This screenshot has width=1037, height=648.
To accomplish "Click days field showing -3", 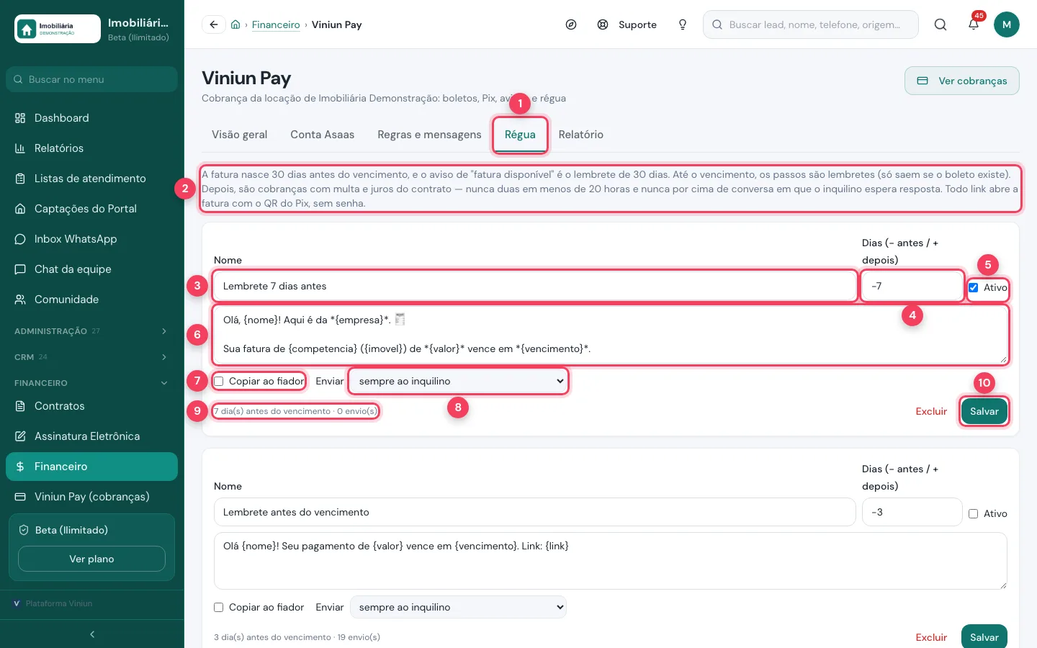I will (x=912, y=512).
